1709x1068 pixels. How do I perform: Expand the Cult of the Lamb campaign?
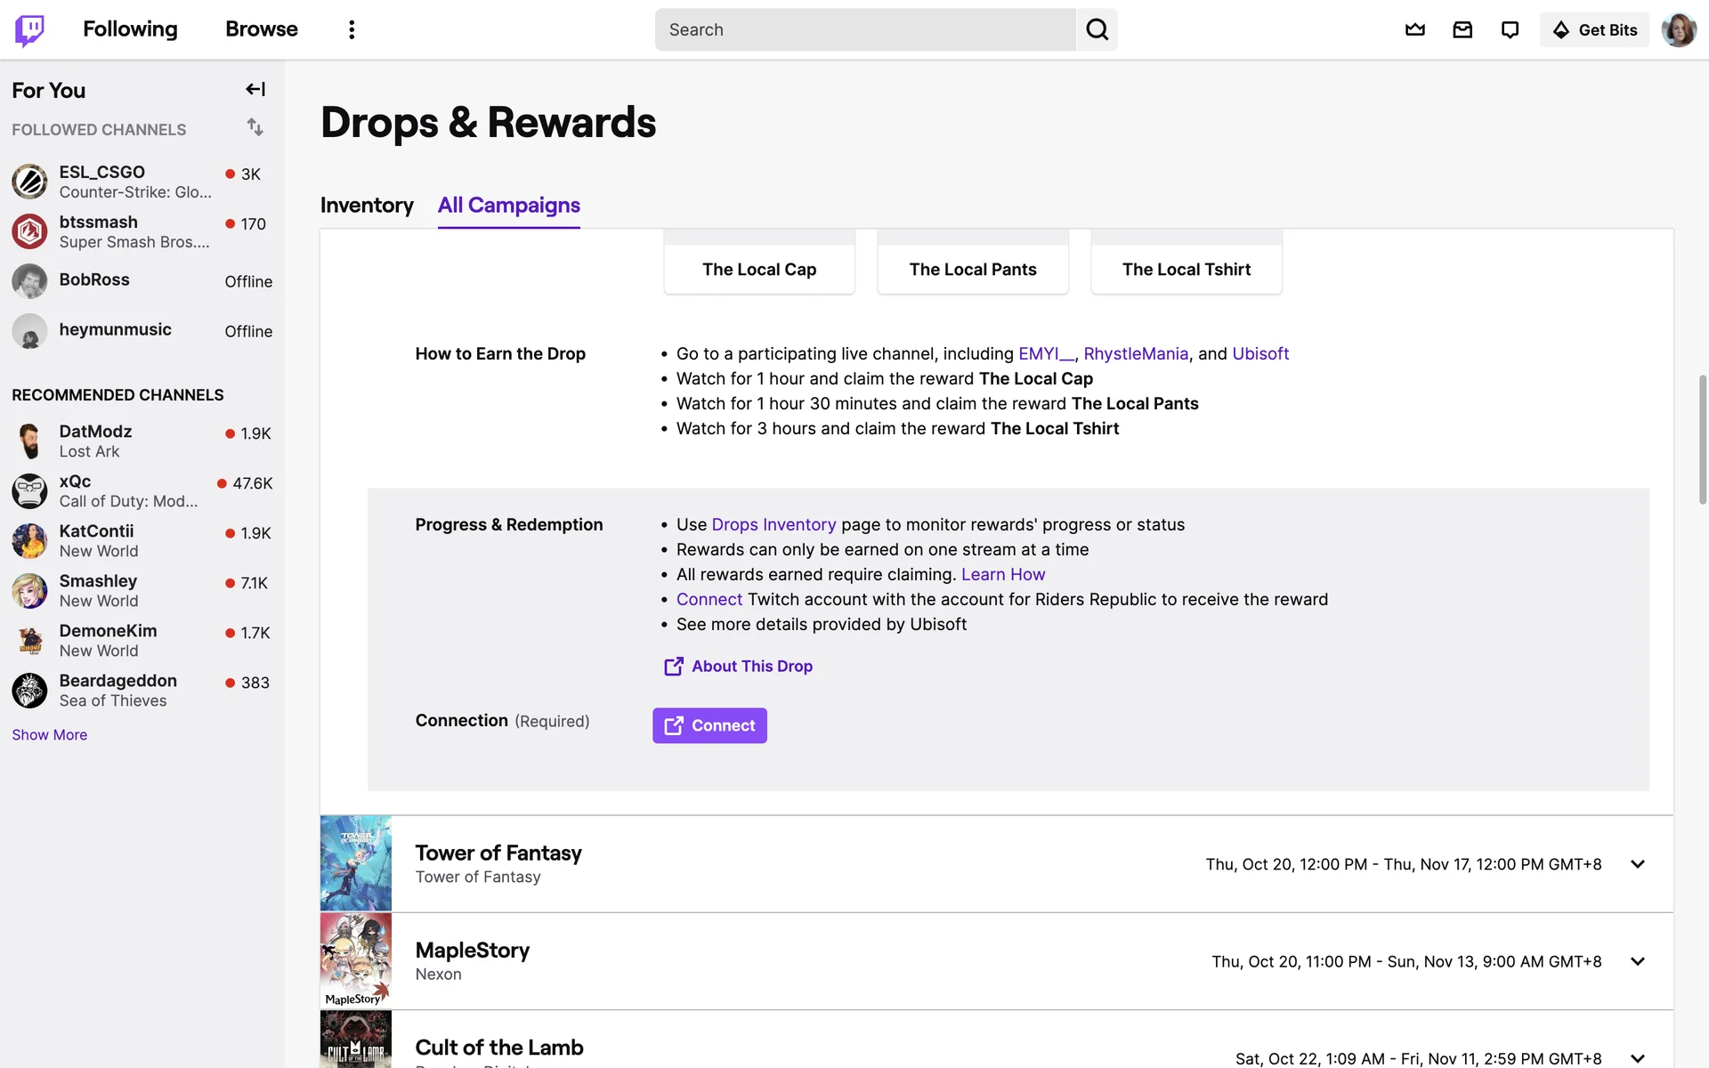pyautogui.click(x=1637, y=1057)
